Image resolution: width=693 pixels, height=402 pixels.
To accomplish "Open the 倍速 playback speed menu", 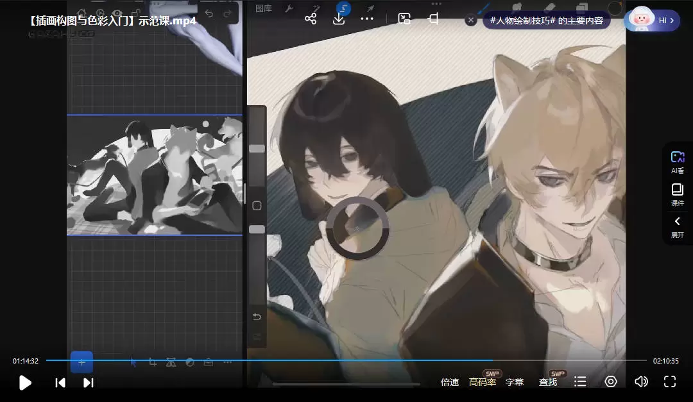I will tap(450, 382).
